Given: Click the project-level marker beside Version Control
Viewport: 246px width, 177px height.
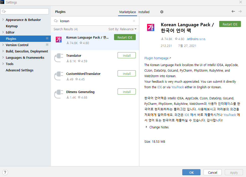Looking at the screenshot, I should (47, 45).
